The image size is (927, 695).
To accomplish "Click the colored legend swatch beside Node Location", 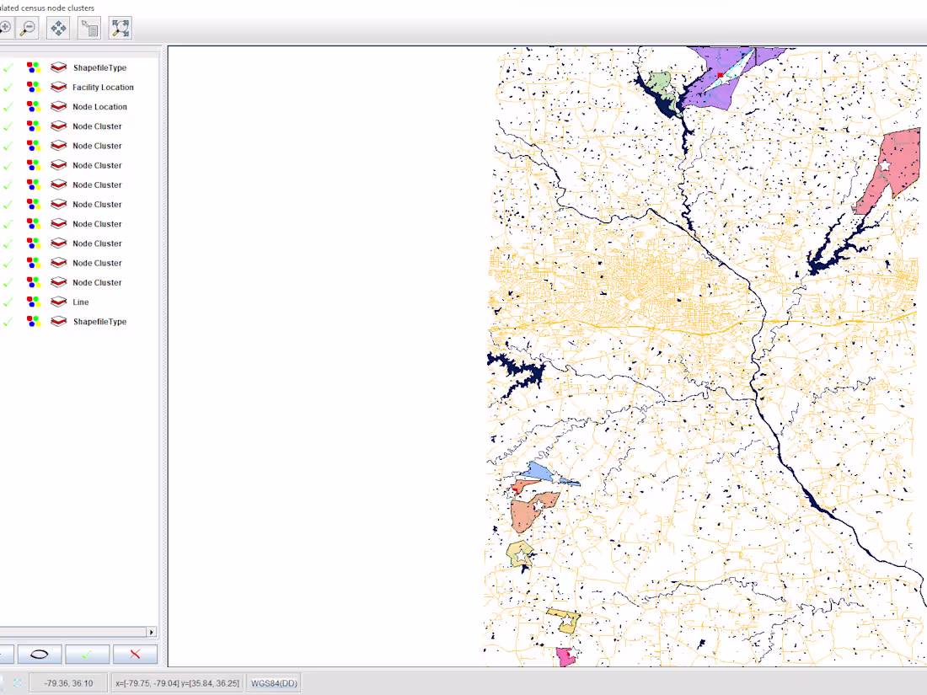I will [34, 106].
